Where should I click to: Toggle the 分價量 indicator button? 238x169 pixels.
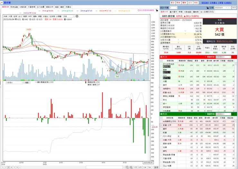click(59, 16)
